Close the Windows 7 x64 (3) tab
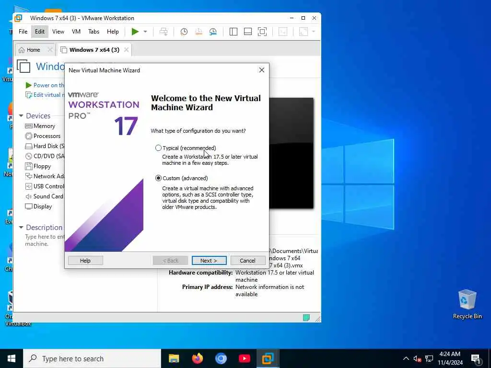491x368 pixels. coord(126,50)
